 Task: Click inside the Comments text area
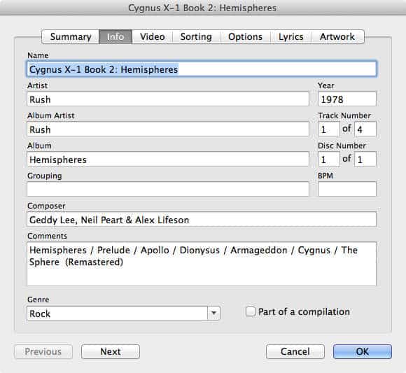tap(202, 264)
